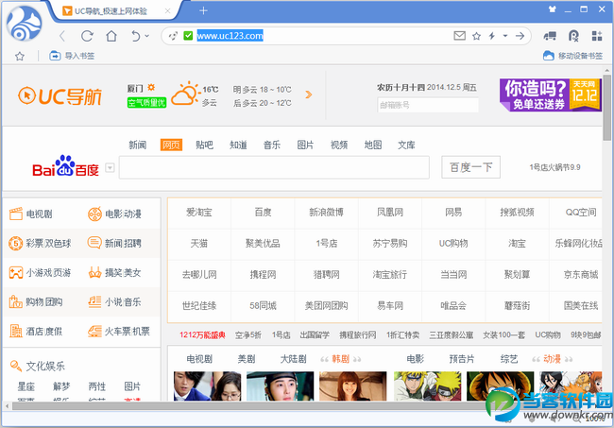614x428 pixels.
Task: Close the UC导航 tab
Action: [x=167, y=11]
